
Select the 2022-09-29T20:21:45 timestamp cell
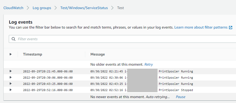48,71
